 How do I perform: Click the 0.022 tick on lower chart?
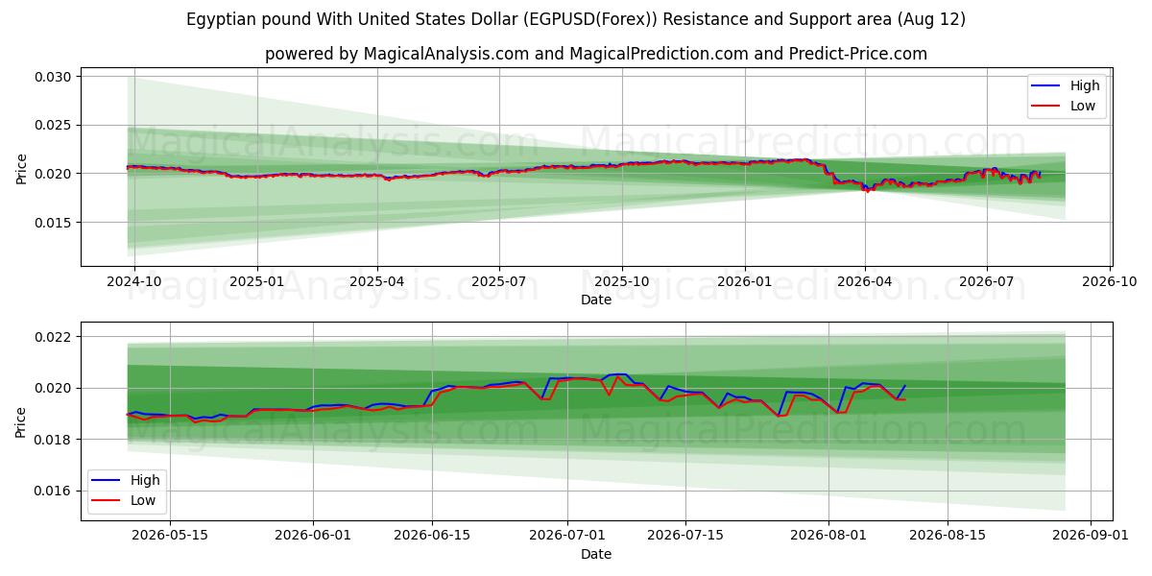click(x=54, y=337)
